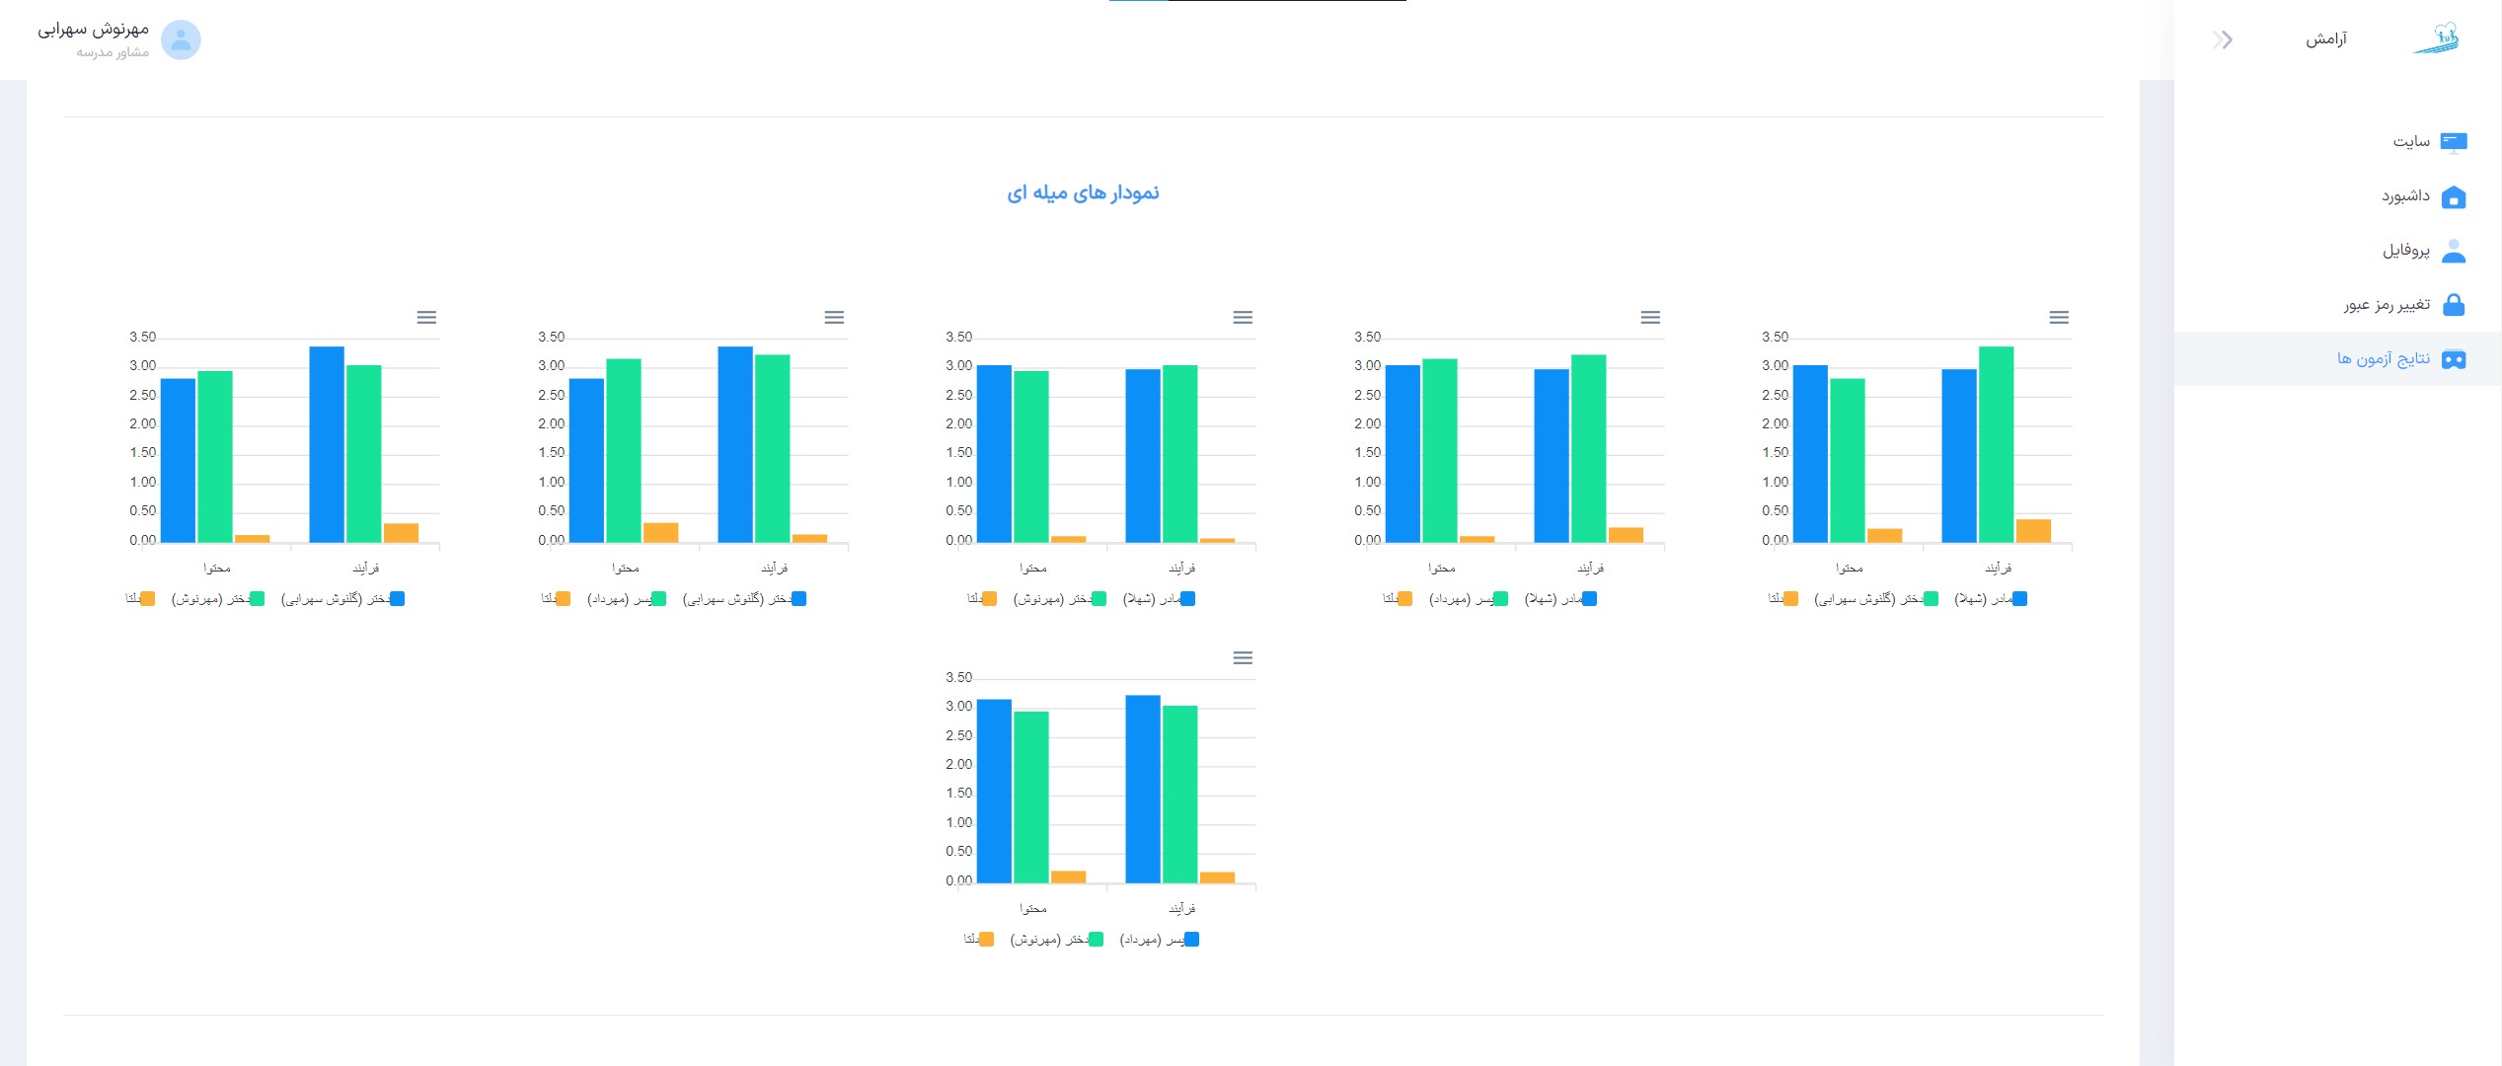The width and height of the screenshot is (2502, 1066).
Task: Click user avatar of مهرنوش سهرابی
Action: click(181, 39)
